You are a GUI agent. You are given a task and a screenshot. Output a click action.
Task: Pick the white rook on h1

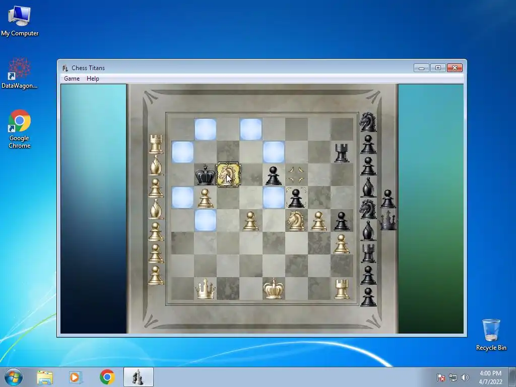click(x=342, y=289)
